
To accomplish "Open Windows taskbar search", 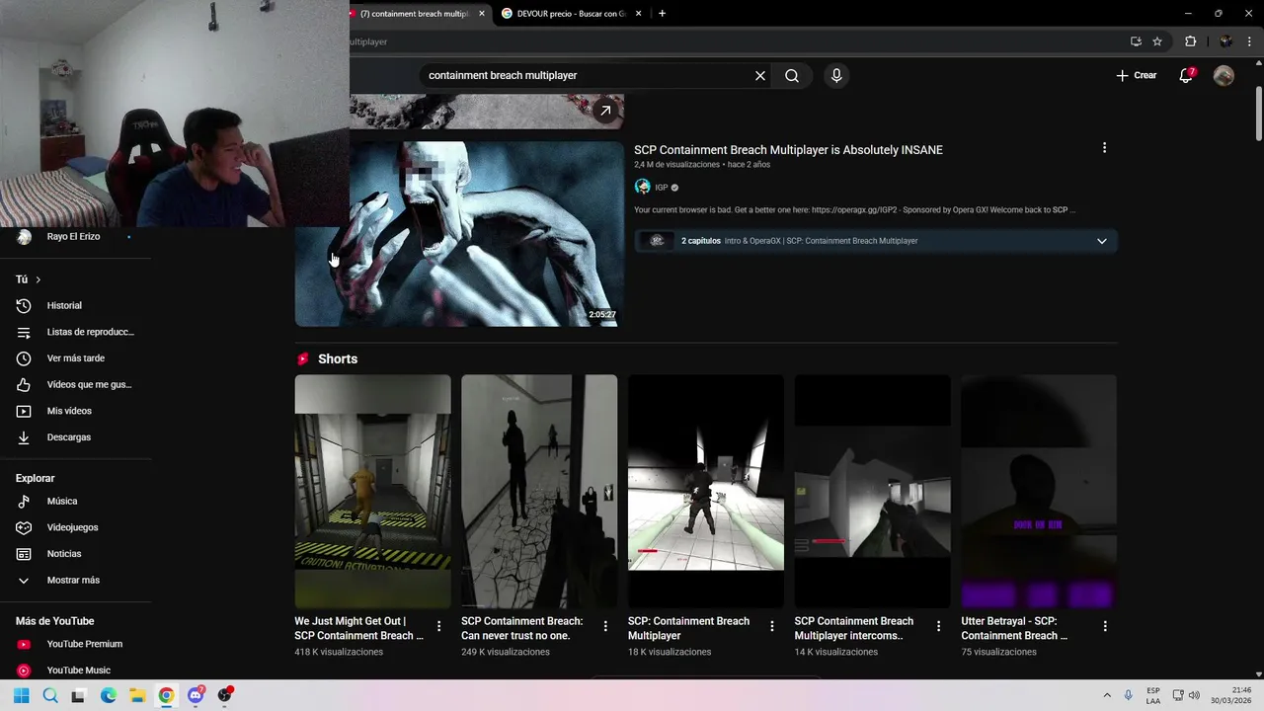I will pos(50,695).
